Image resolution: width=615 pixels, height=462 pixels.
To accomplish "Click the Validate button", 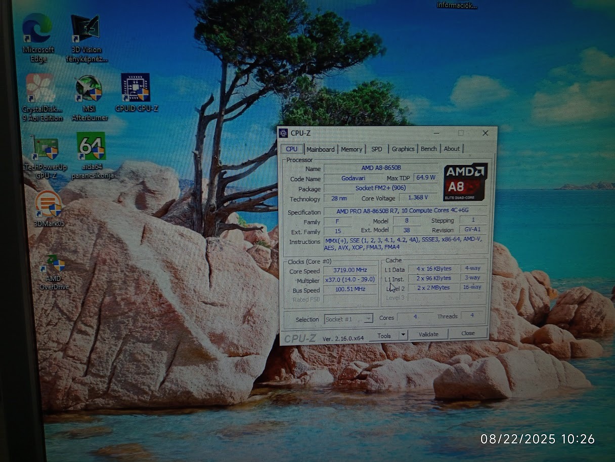I will coord(428,334).
